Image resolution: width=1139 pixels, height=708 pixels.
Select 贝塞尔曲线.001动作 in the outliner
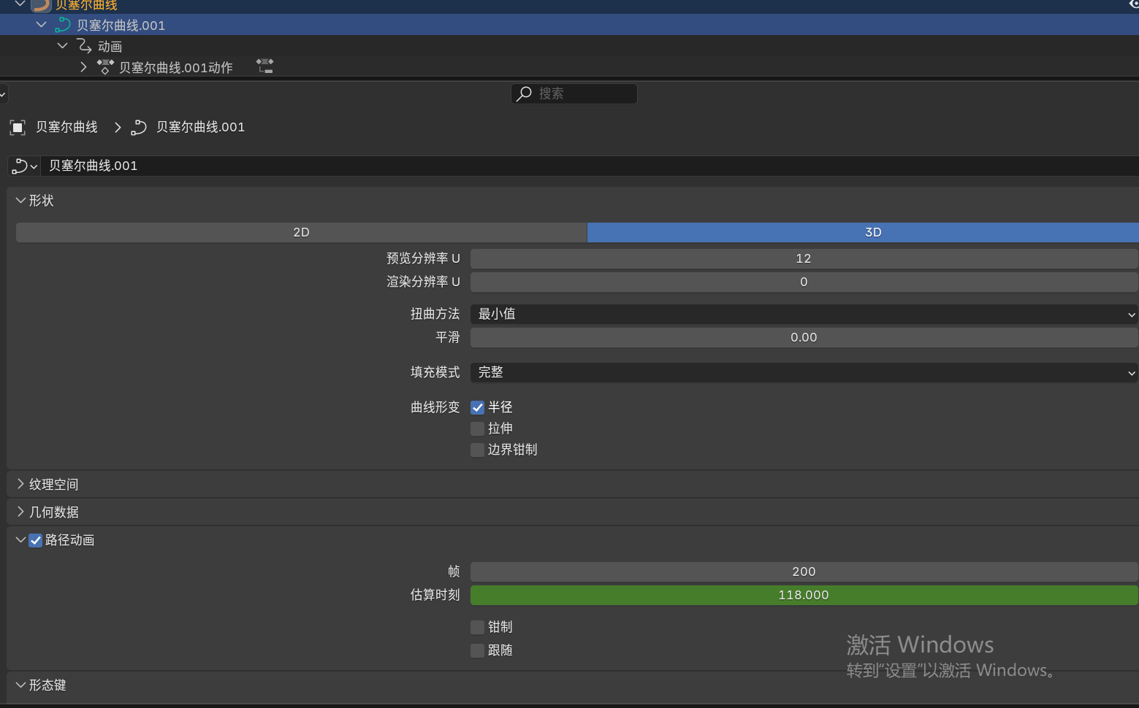[x=175, y=68]
